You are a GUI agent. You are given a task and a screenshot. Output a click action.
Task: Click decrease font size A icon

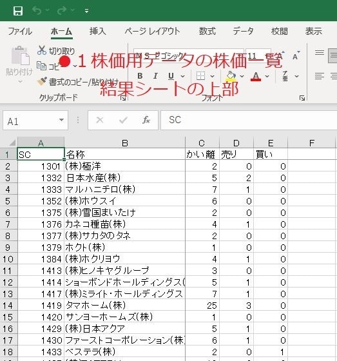[296, 55]
